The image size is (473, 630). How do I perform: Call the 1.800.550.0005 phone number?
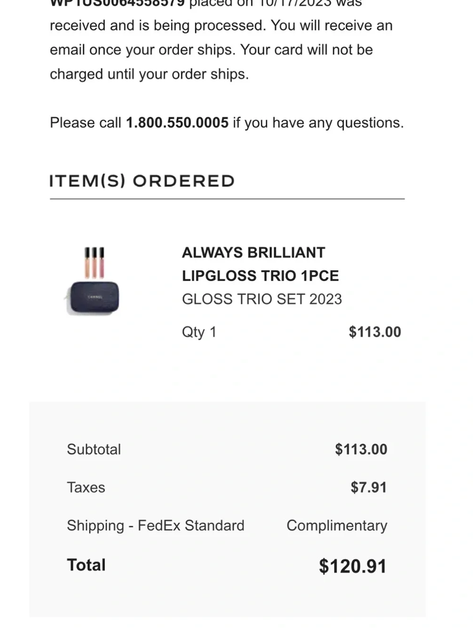177,123
